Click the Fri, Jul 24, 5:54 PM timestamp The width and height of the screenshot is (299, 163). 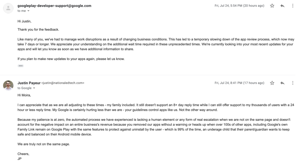(x=239, y=6)
